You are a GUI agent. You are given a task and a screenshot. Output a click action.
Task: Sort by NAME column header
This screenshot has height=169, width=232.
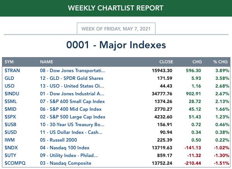tap(46, 62)
